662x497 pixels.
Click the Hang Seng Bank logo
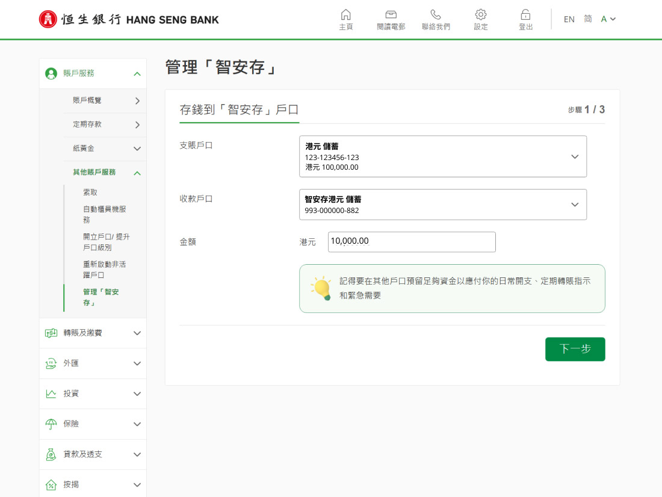coord(129,19)
